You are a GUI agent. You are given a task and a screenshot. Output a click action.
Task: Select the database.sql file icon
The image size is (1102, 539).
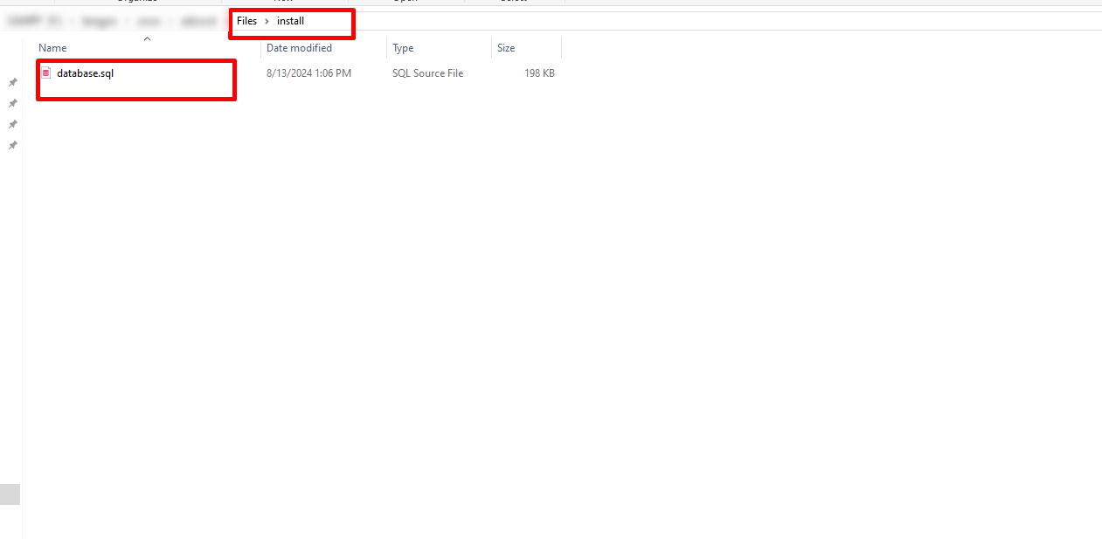click(x=46, y=73)
